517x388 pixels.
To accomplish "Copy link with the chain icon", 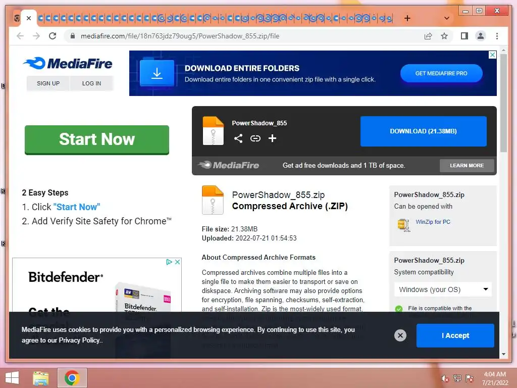I will (x=255, y=138).
